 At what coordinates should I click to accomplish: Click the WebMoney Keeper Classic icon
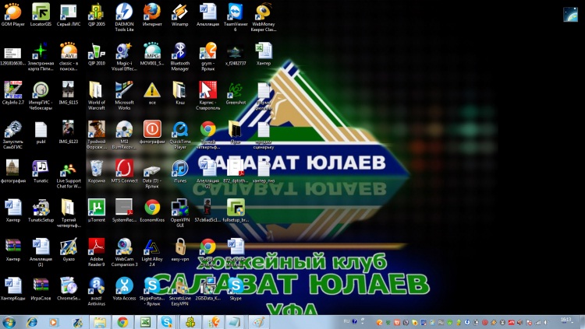point(264,11)
